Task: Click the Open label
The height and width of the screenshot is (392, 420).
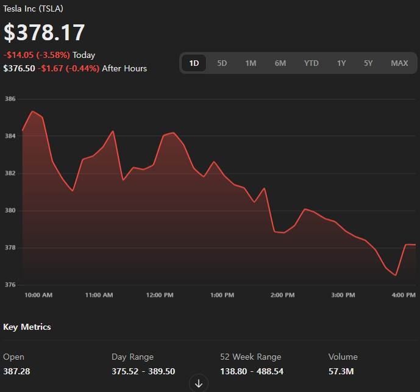Action: 13,357
